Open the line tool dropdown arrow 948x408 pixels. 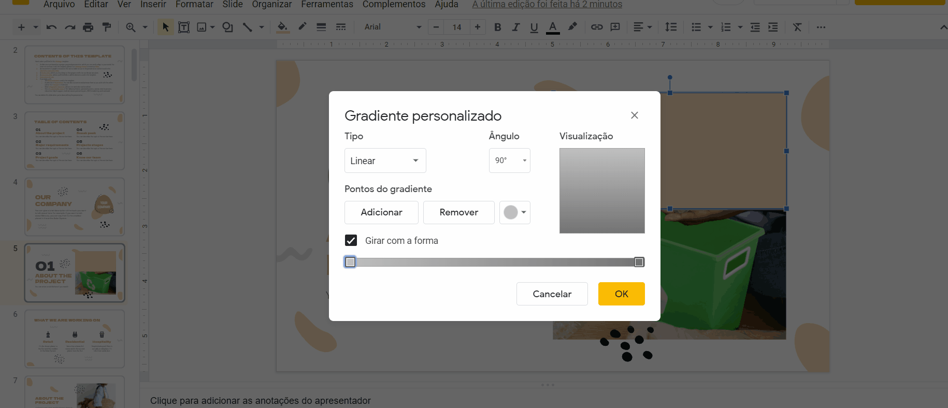262,27
